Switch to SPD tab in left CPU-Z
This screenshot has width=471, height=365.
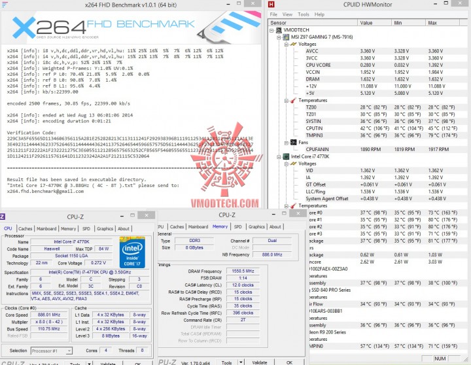click(x=86, y=228)
